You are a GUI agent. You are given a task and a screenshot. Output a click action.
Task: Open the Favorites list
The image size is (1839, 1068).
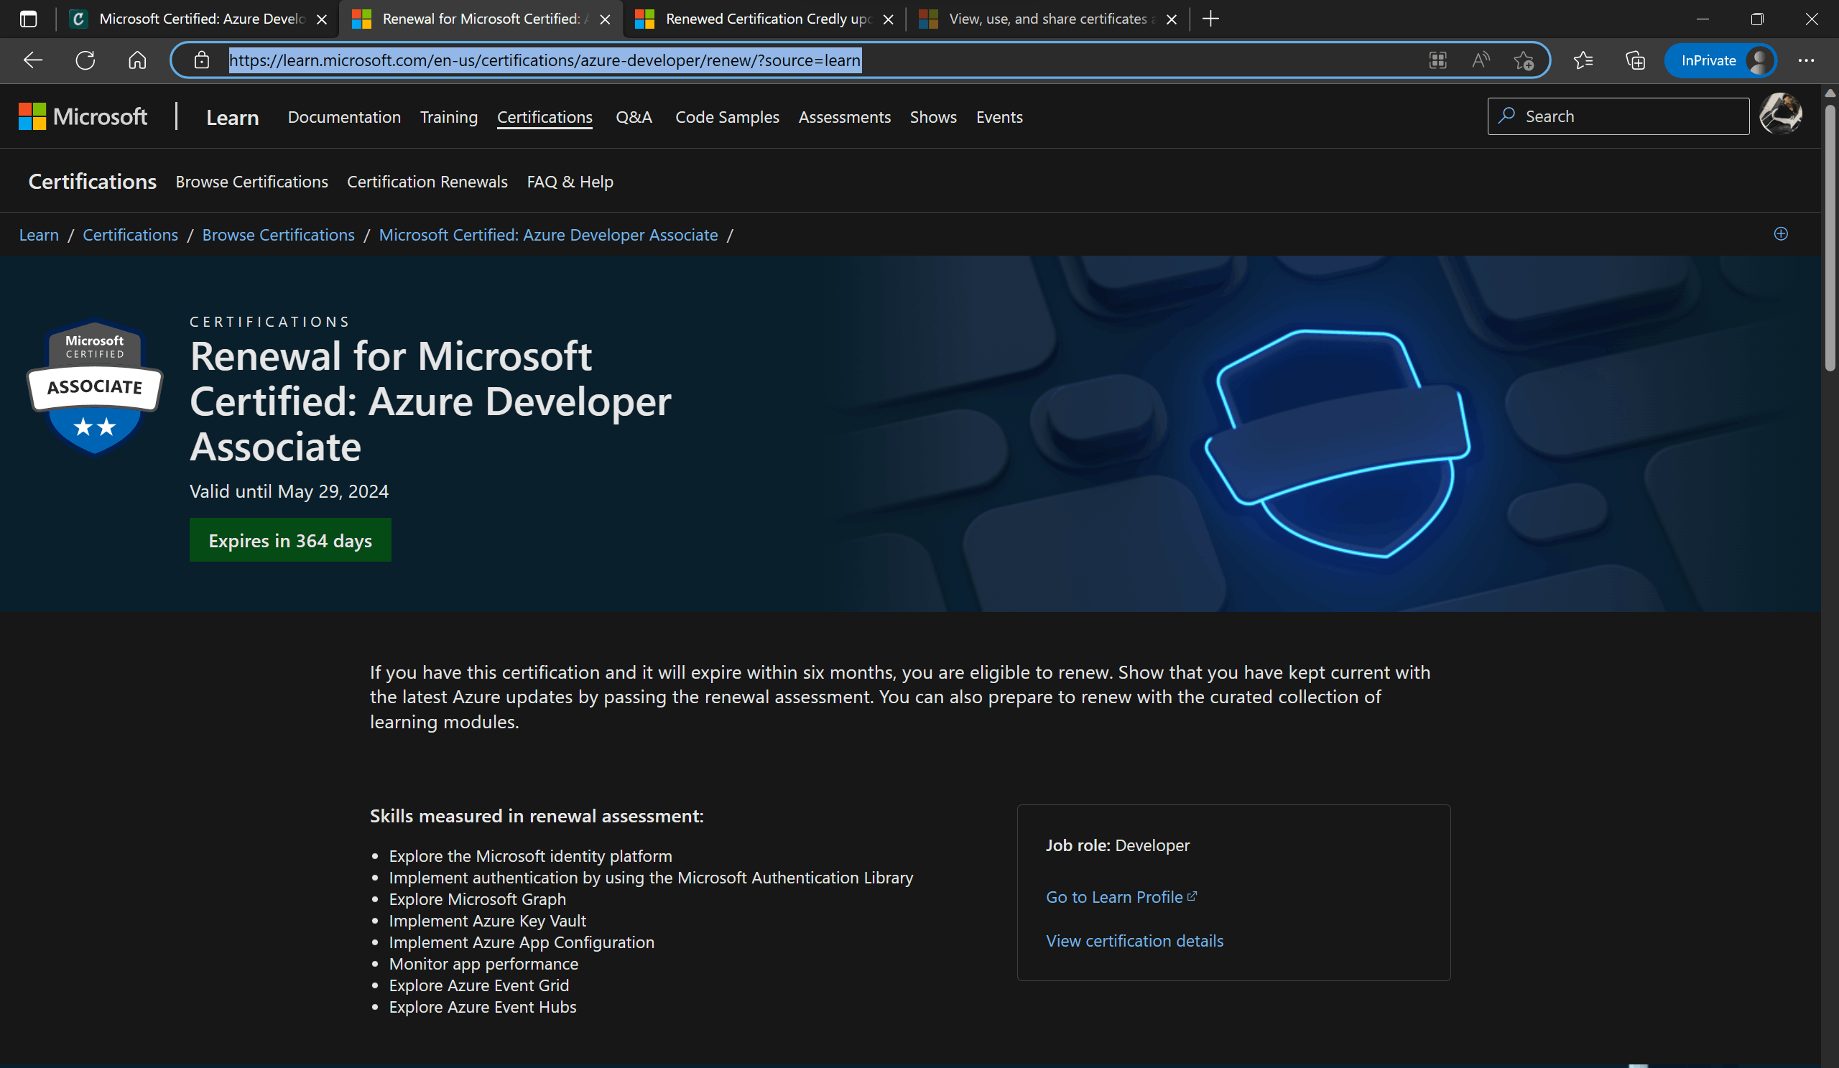click(x=1583, y=60)
